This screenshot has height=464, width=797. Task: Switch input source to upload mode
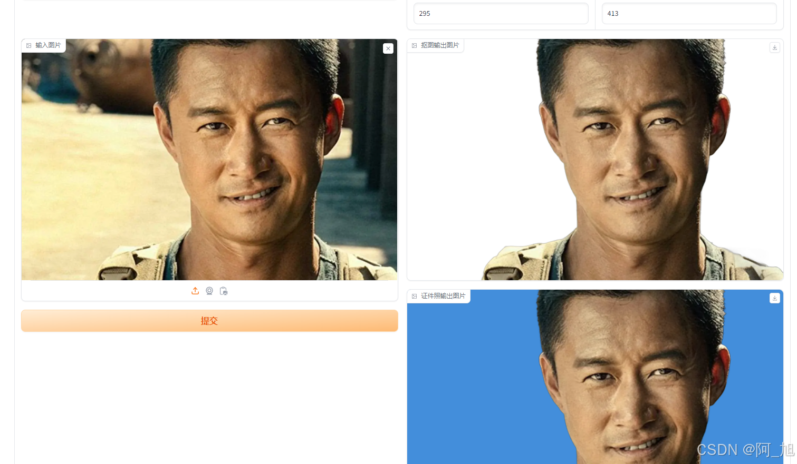pyautogui.click(x=195, y=290)
